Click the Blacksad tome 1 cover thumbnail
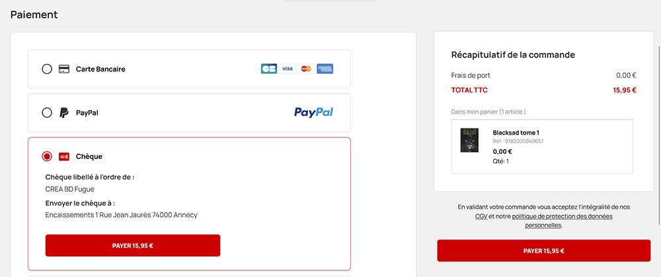Image resolution: width=661 pixels, height=277 pixels. [x=469, y=140]
